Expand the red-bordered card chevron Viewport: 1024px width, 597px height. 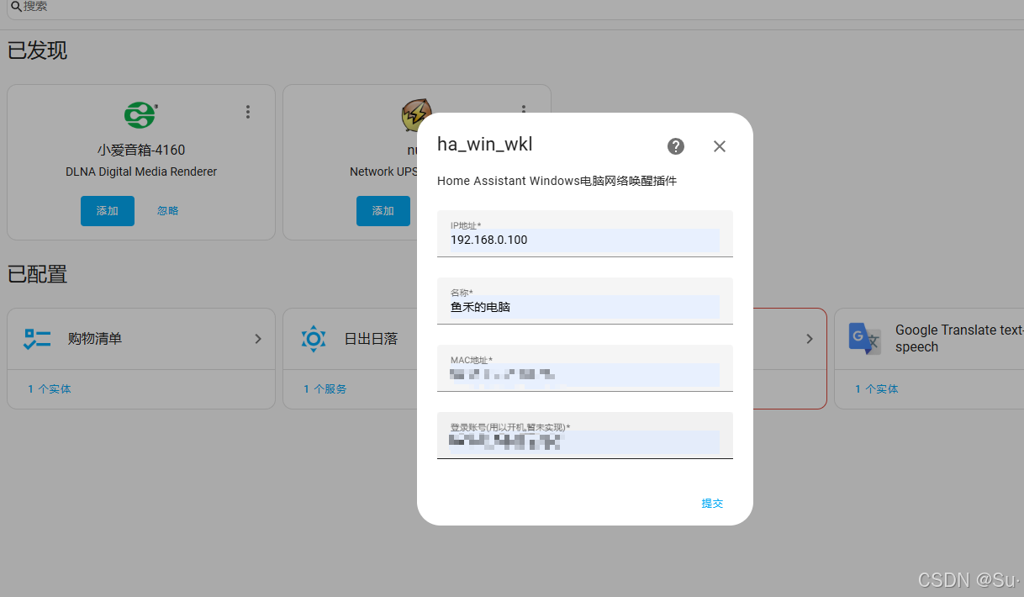[x=810, y=339]
